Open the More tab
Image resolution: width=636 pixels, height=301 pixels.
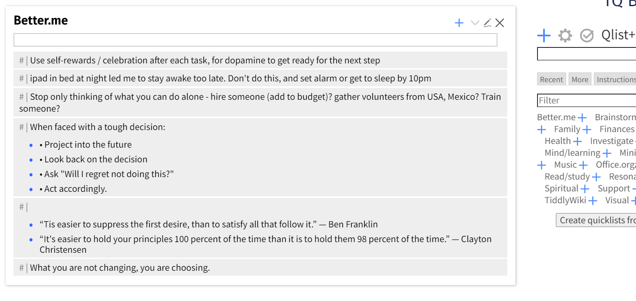point(580,79)
